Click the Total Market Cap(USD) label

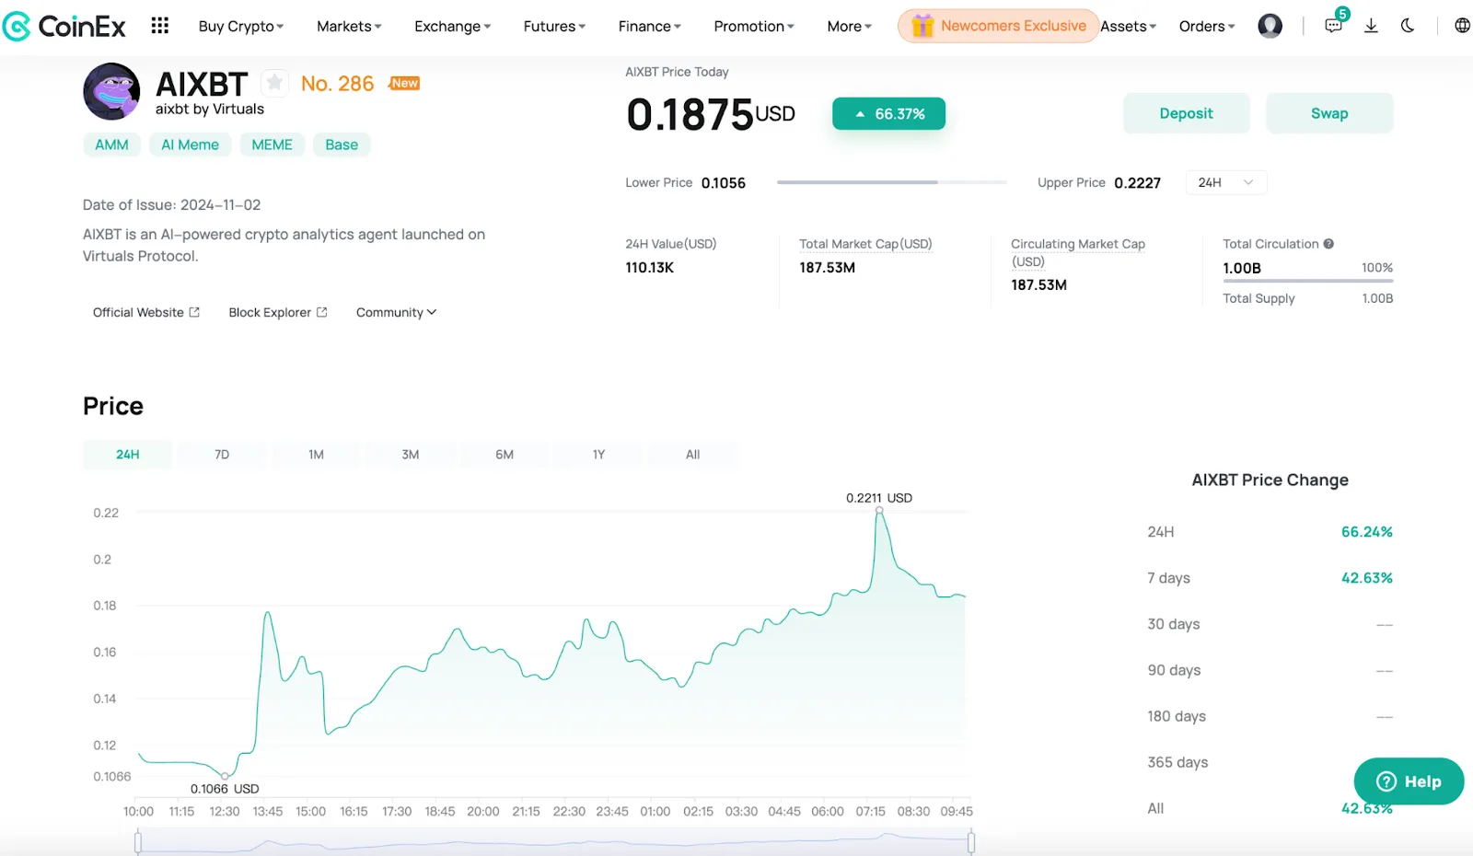click(865, 244)
